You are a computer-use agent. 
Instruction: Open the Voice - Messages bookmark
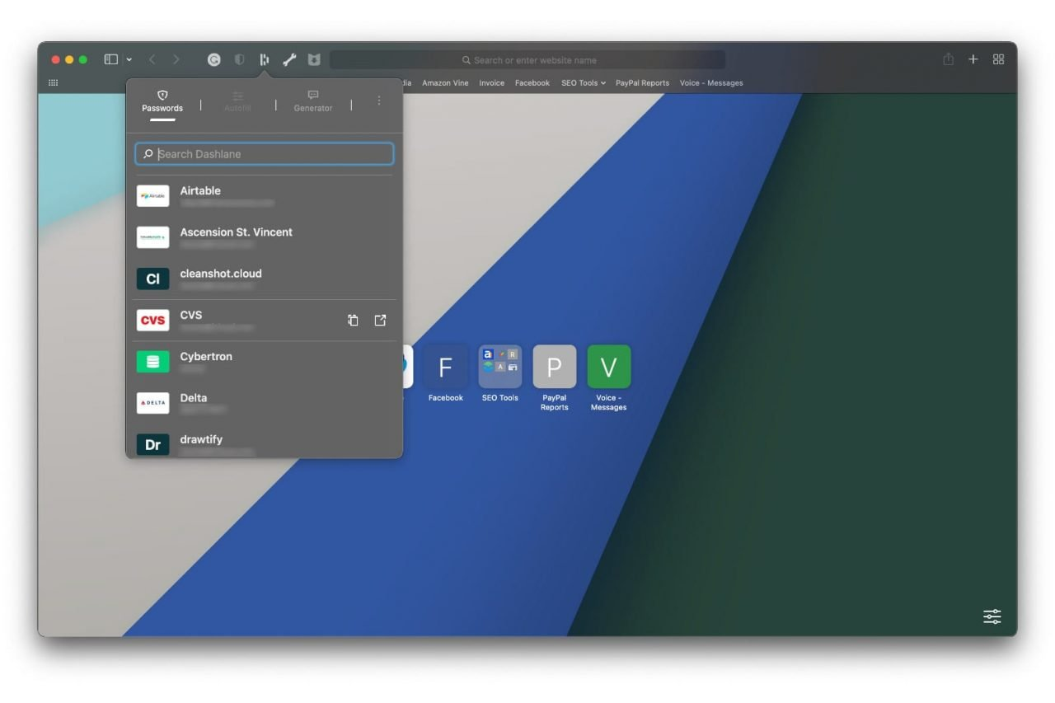711,82
